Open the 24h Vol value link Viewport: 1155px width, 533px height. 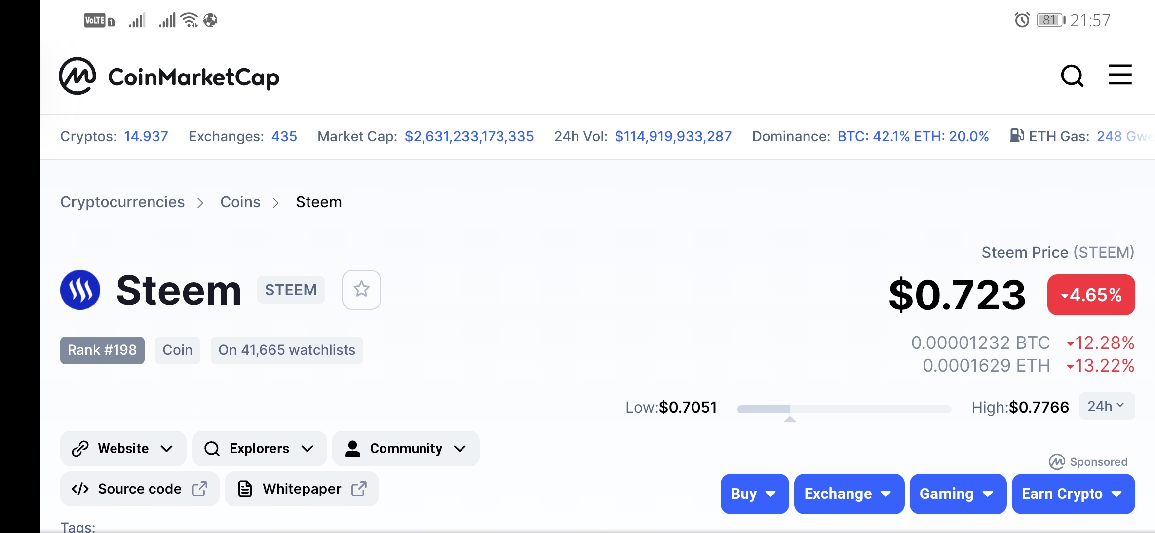point(673,136)
